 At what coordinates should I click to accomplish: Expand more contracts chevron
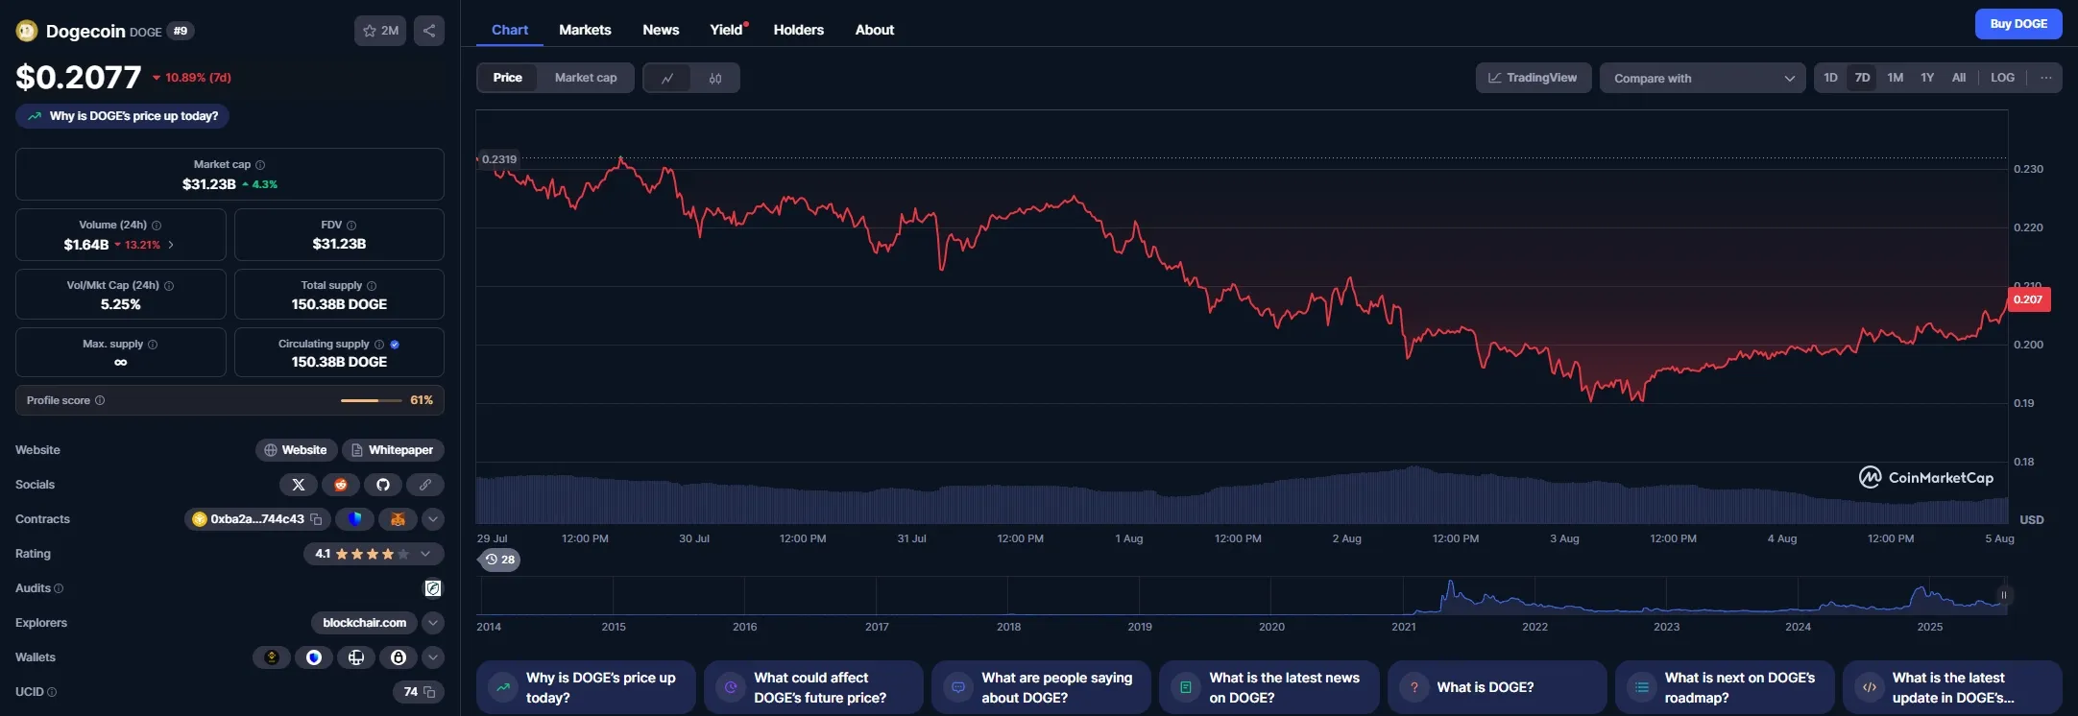[433, 519]
